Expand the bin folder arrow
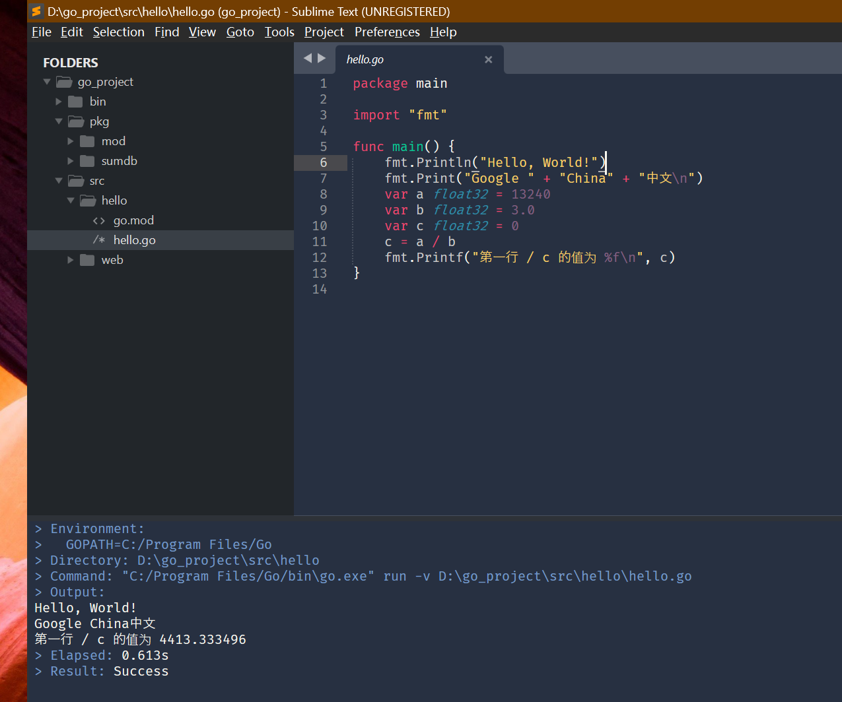This screenshot has width=842, height=702. (59, 102)
